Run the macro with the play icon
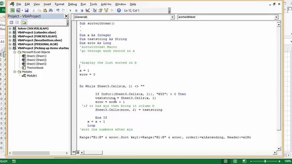Image resolution: width=292 pixels, height=164 pixels. click(x=70, y=10)
